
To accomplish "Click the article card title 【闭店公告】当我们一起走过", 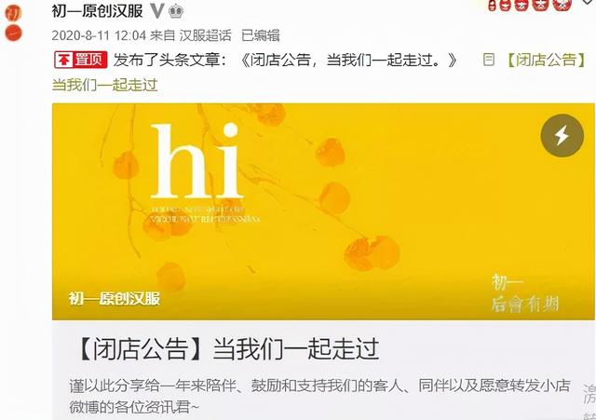I will coord(227,349).
